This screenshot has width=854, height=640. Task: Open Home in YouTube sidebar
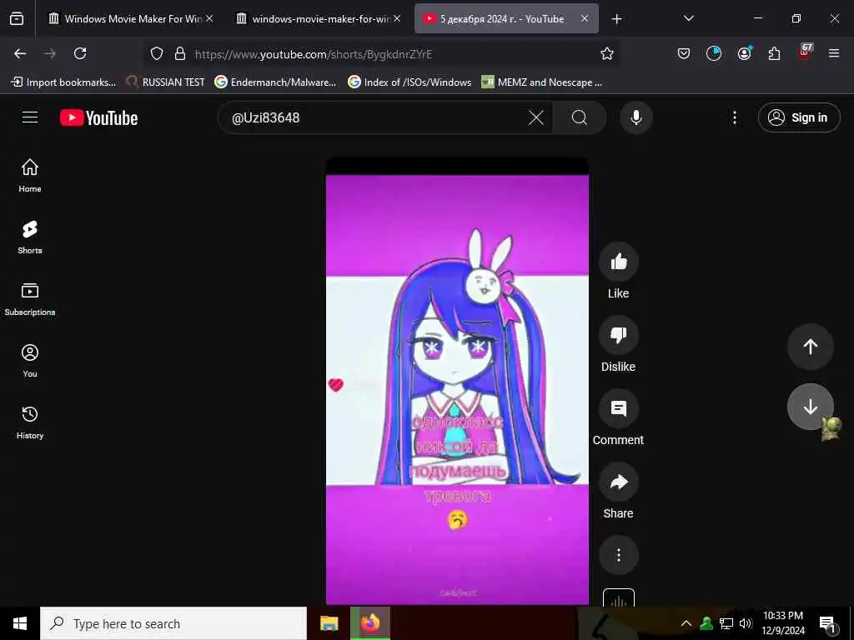click(x=30, y=175)
